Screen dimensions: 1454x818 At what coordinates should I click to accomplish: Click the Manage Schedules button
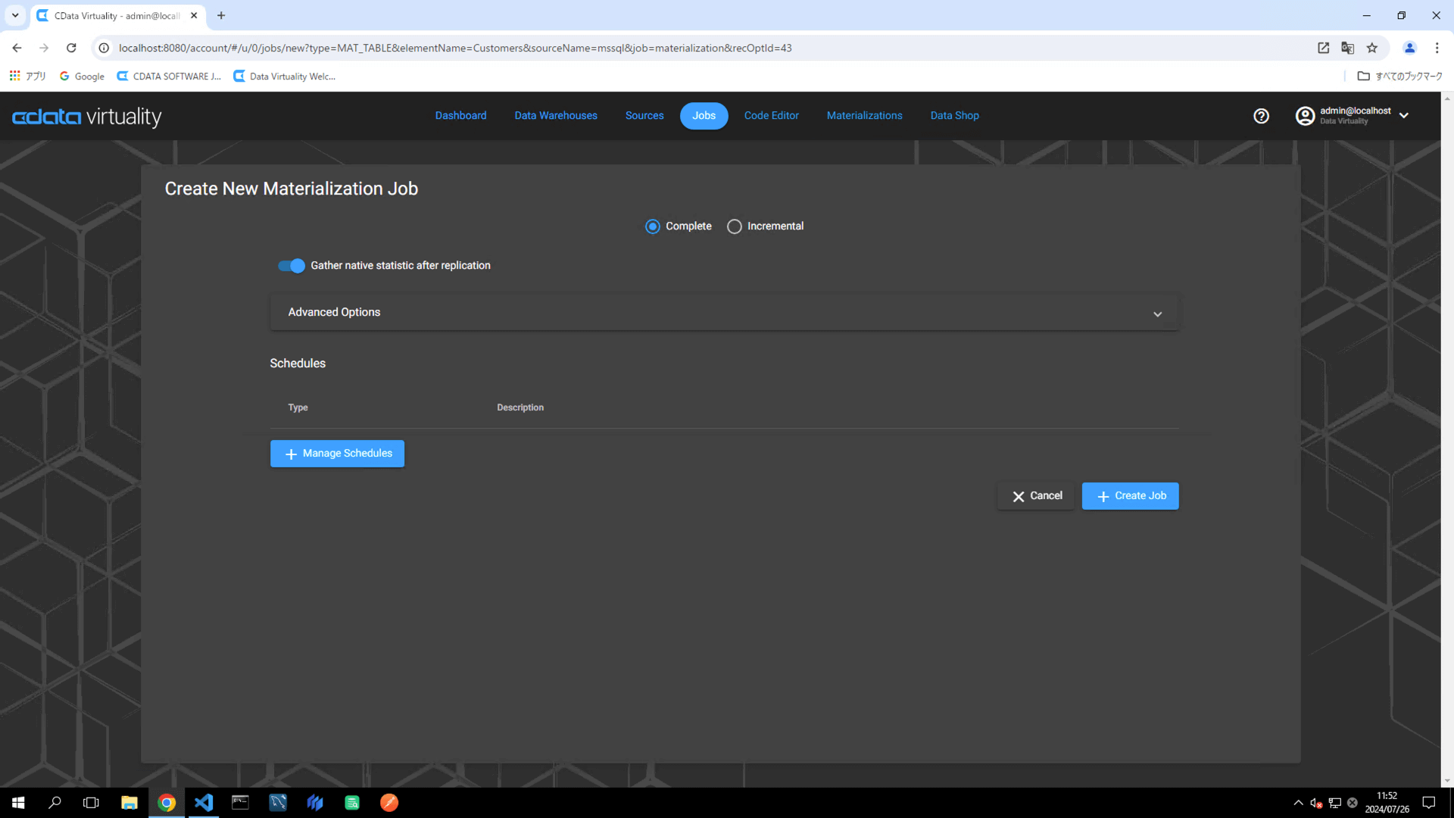click(337, 454)
